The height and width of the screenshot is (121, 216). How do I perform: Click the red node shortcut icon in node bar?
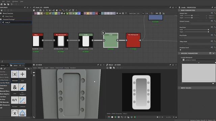coord(97,13)
